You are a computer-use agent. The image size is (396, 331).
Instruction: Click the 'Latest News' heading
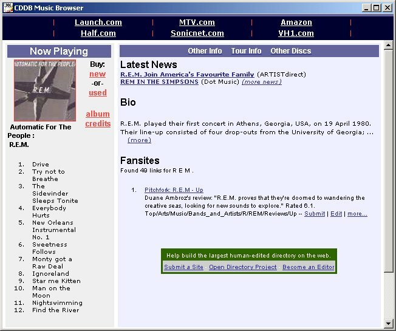[x=148, y=64]
